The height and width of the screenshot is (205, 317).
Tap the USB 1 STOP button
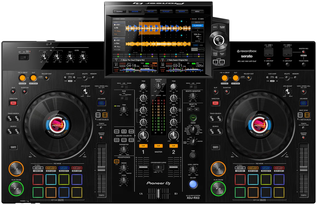[269, 64]
